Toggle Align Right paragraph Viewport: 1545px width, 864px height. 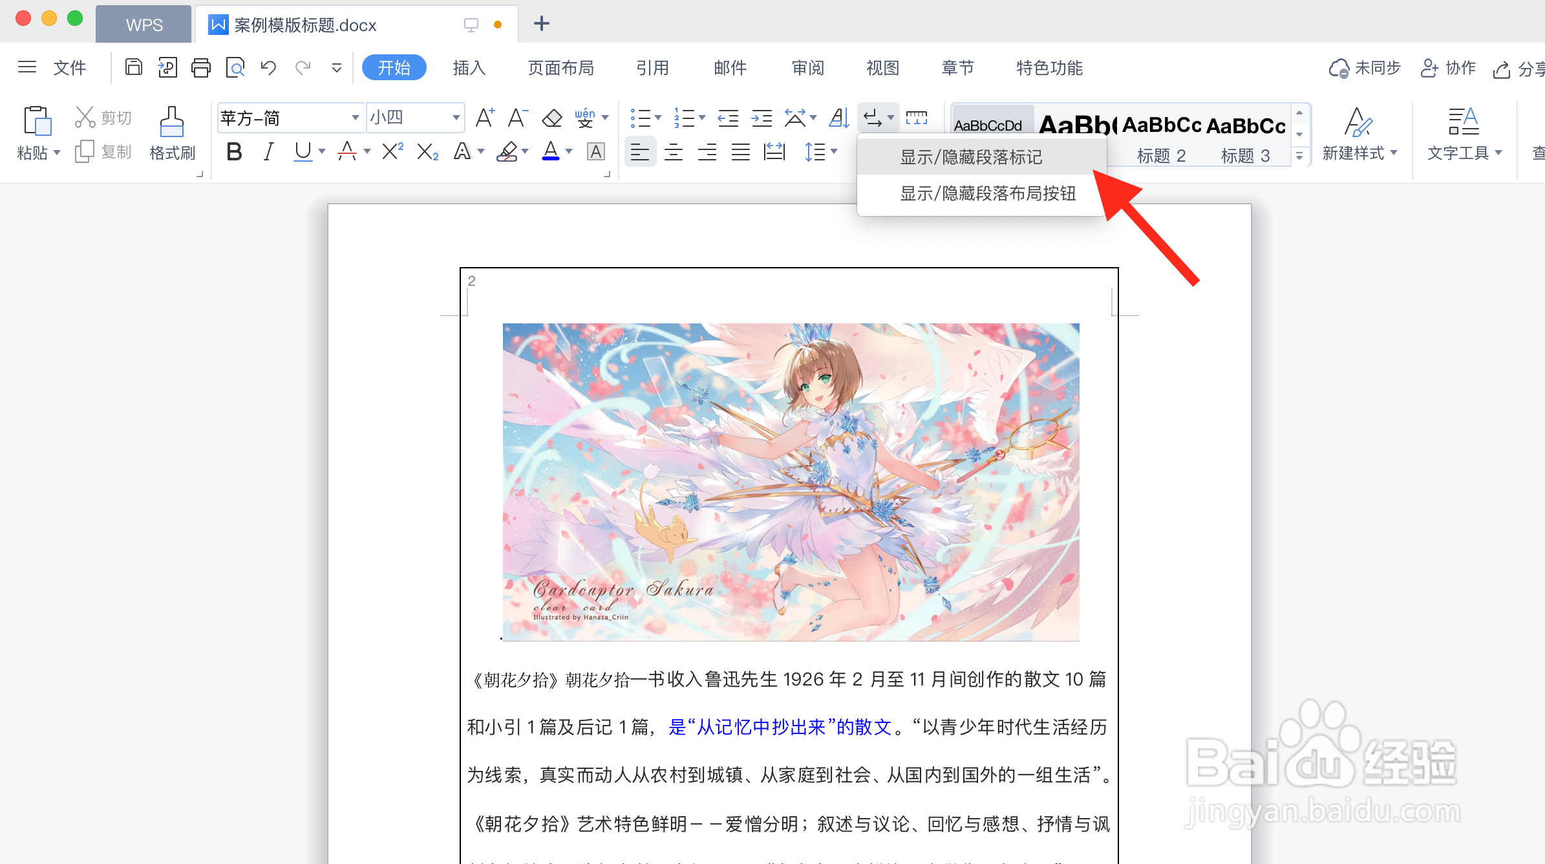(707, 152)
